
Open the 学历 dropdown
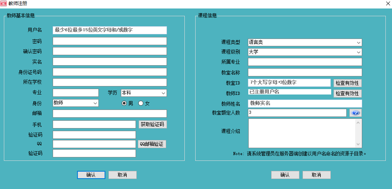click(x=144, y=93)
